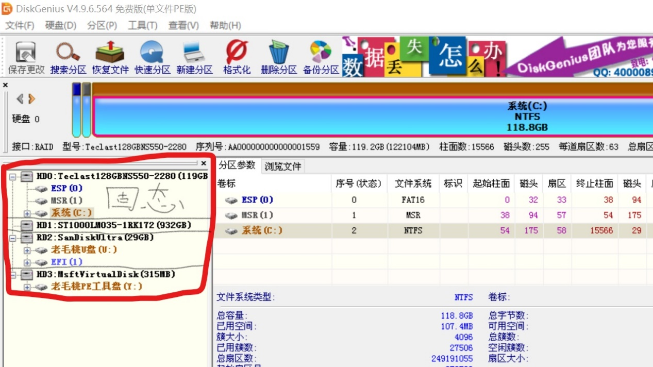Click the Format (格式化) toolbar icon

(x=237, y=57)
